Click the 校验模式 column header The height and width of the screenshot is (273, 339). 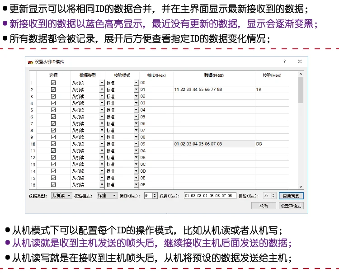122,75
